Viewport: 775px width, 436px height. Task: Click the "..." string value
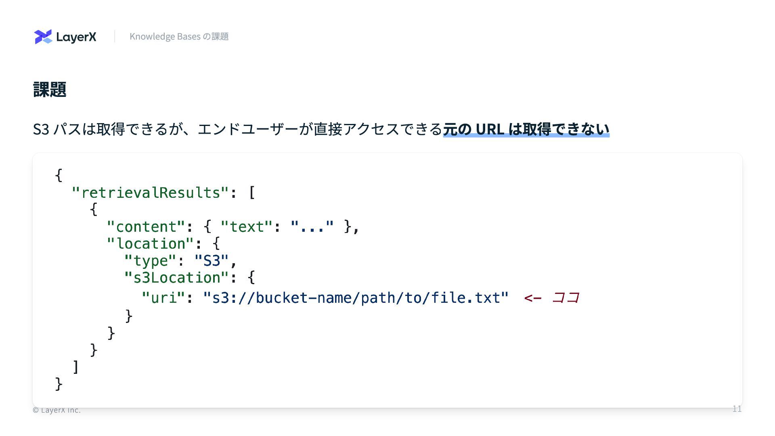(x=312, y=226)
